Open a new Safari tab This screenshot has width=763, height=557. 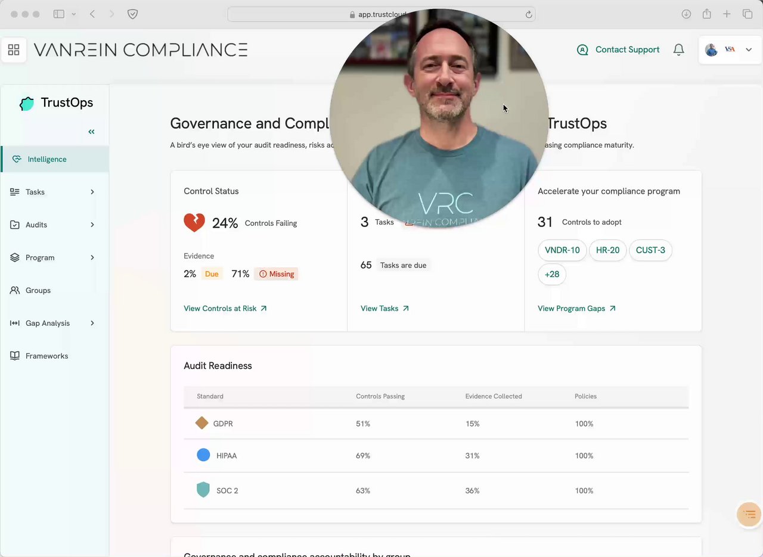(727, 14)
